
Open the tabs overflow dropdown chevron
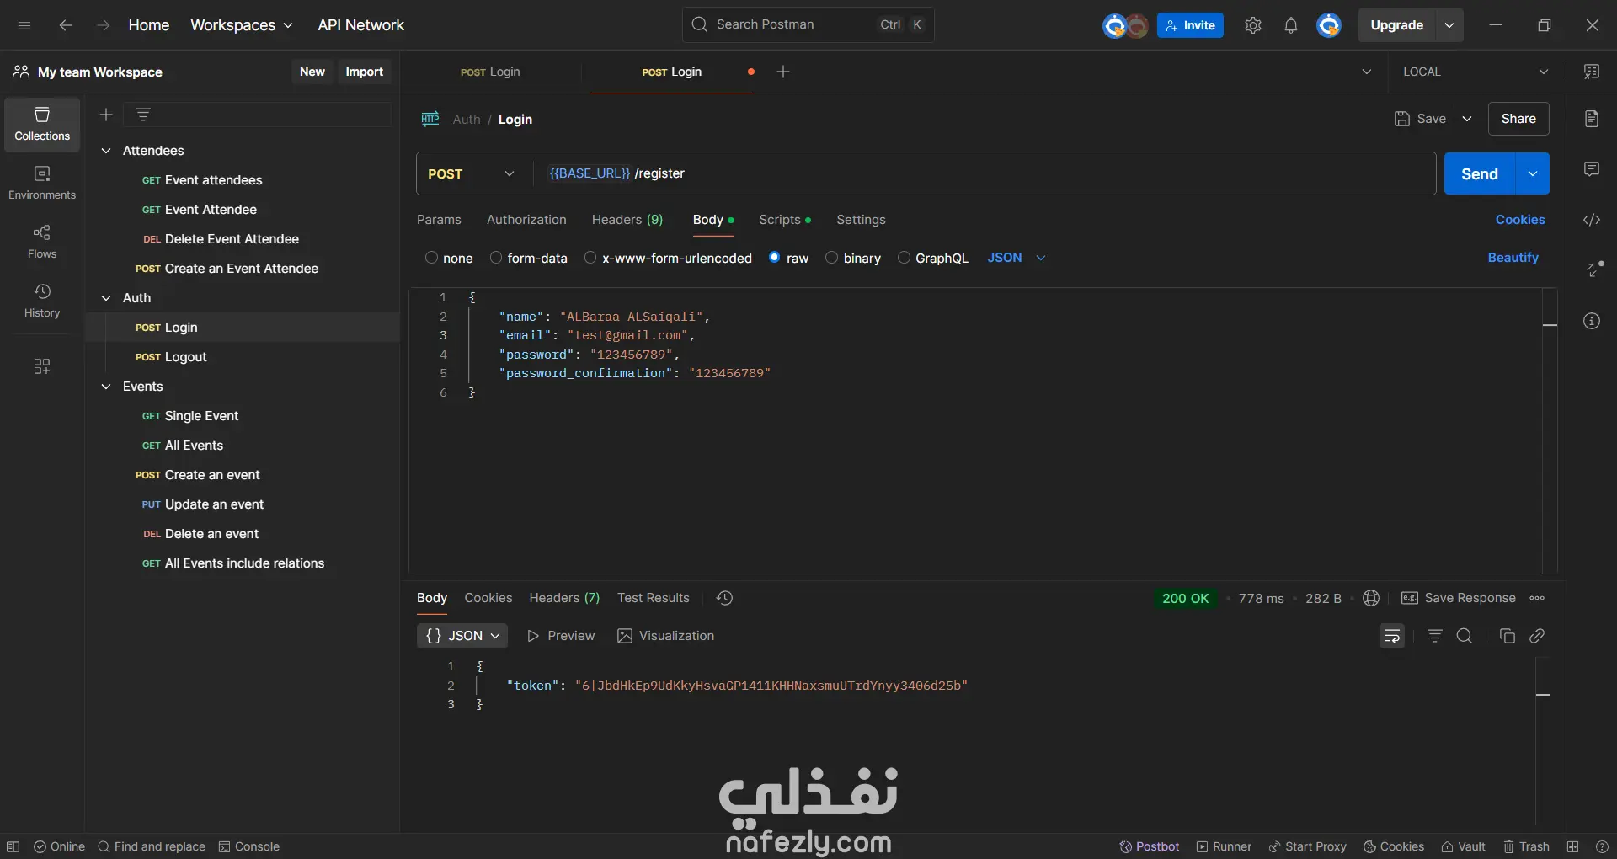coord(1366,72)
